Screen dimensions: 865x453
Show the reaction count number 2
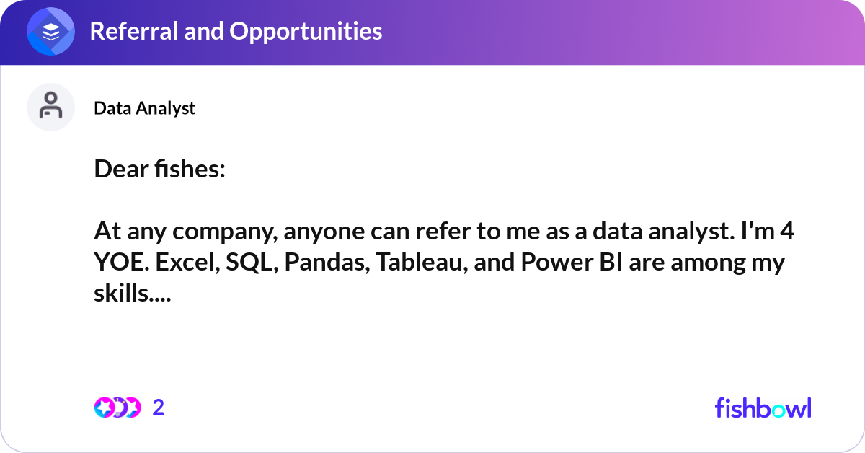pyautogui.click(x=159, y=408)
